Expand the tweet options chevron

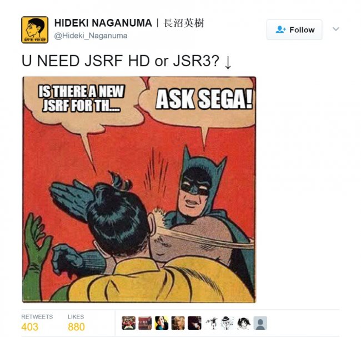pyautogui.click(x=336, y=29)
